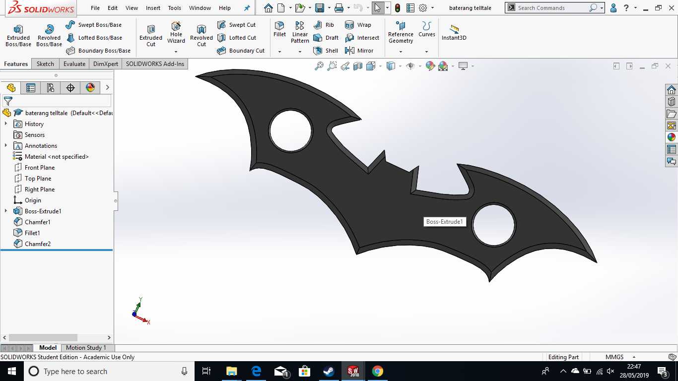Viewport: 678px width, 381px height.
Task: Switch to the SOLIDWORKS Add-Ins tab
Action: [155, 64]
